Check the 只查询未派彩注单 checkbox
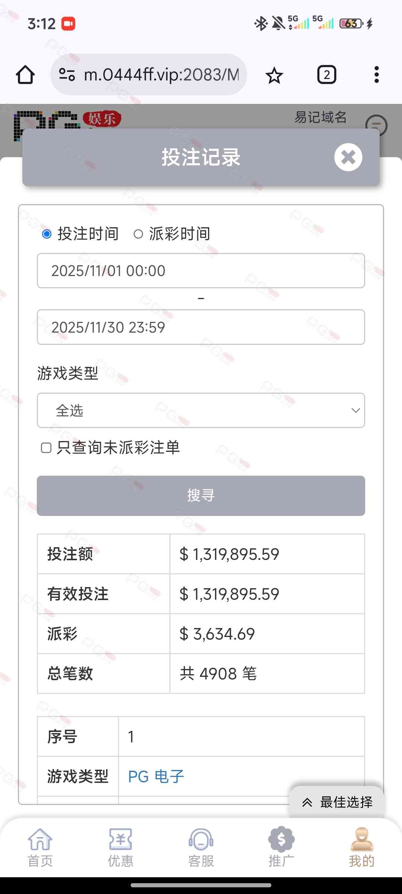This screenshot has width=402, height=894. coord(46,448)
